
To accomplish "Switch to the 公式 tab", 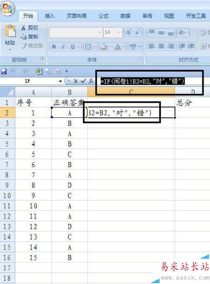I will (x=103, y=16).
